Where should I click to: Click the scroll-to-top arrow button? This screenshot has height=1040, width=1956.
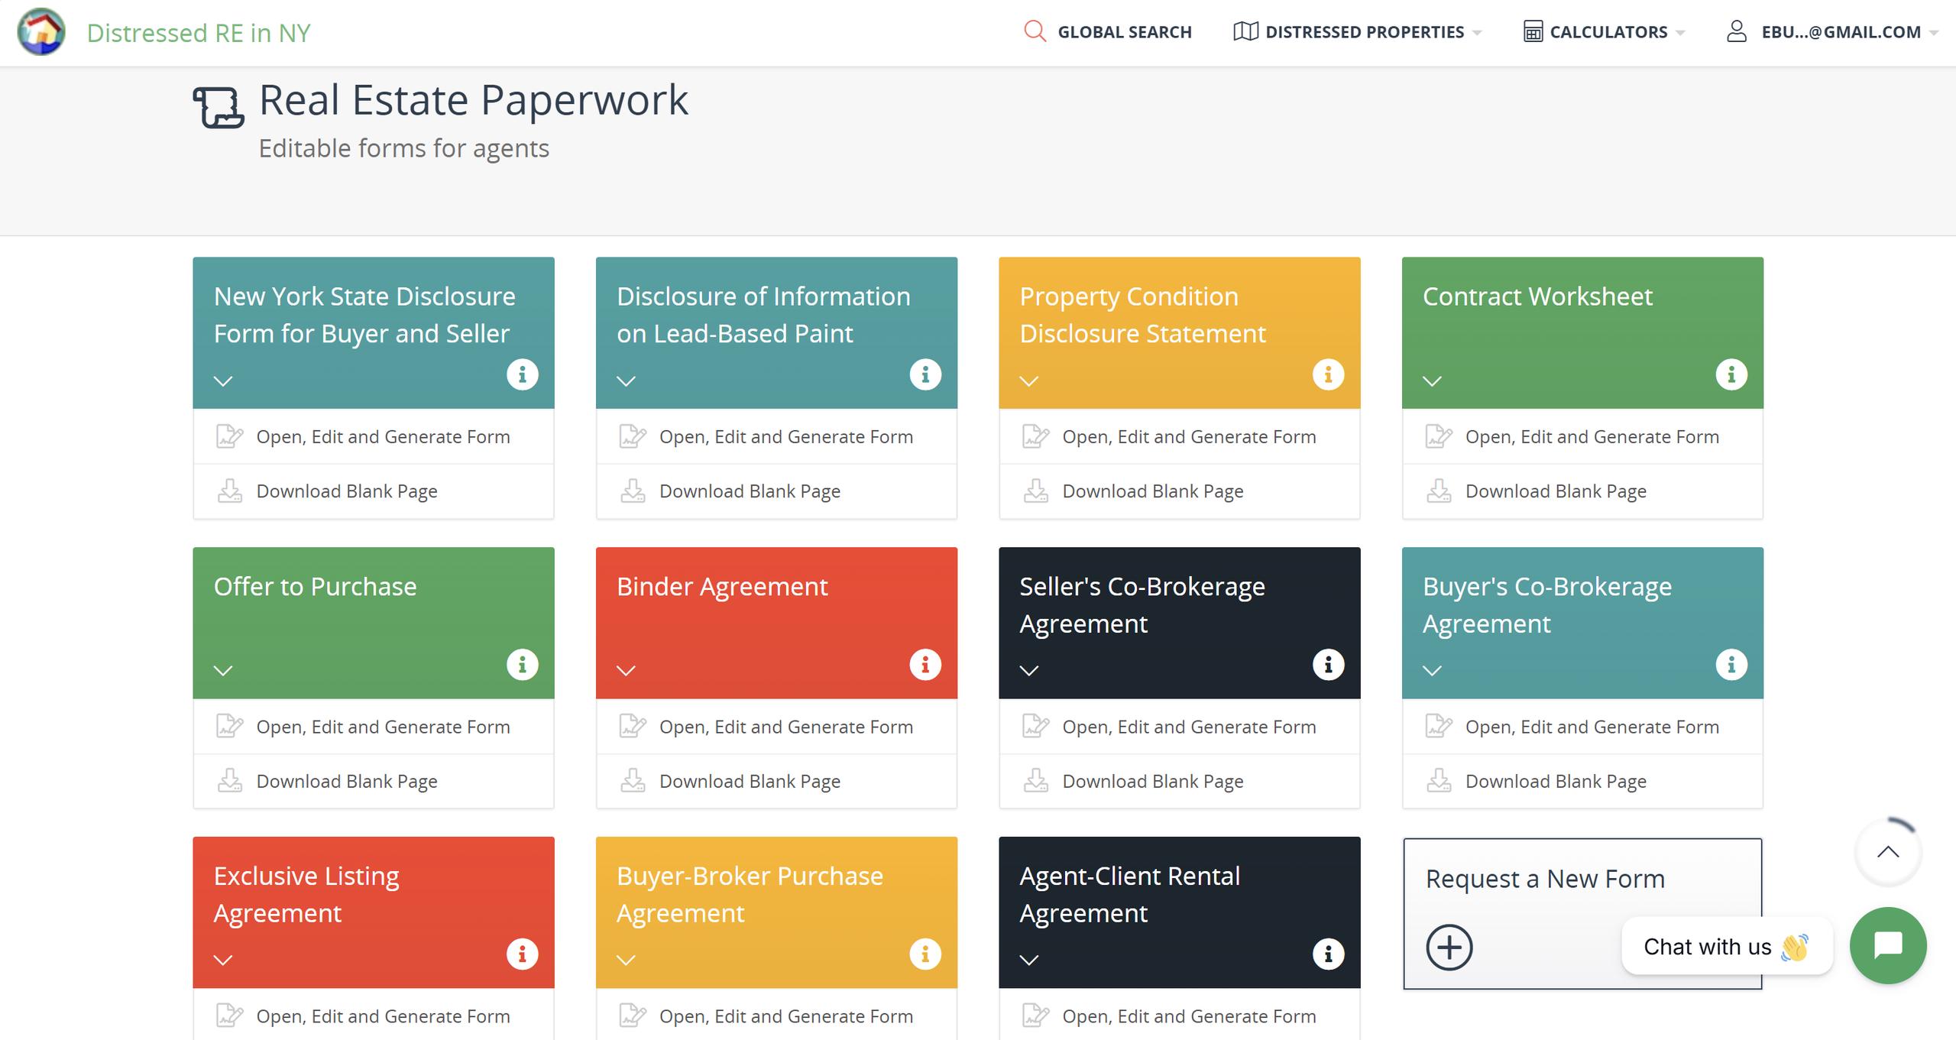pyautogui.click(x=1887, y=852)
